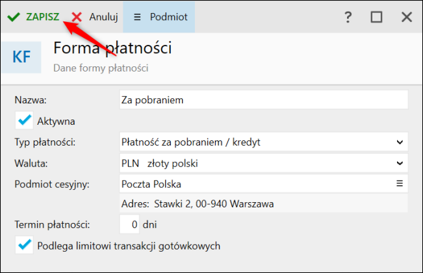Image resolution: width=423 pixels, height=273 pixels.
Task: Click the Nazwa field with Za pobraniem
Action: click(263, 100)
